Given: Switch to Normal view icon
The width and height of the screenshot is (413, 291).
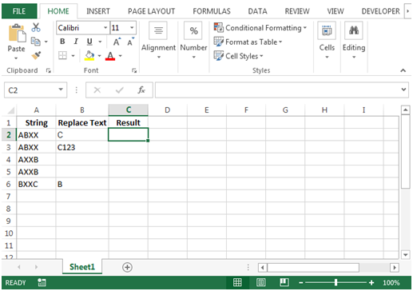Looking at the screenshot, I should tap(237, 282).
